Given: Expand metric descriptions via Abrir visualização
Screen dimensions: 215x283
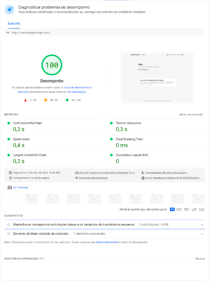Looking at the screenshot, I should 191,114.
